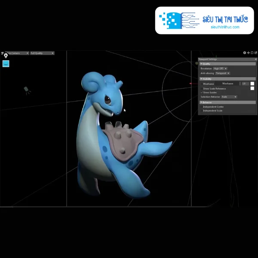Open the Full Quality render dropdown

tap(42, 53)
